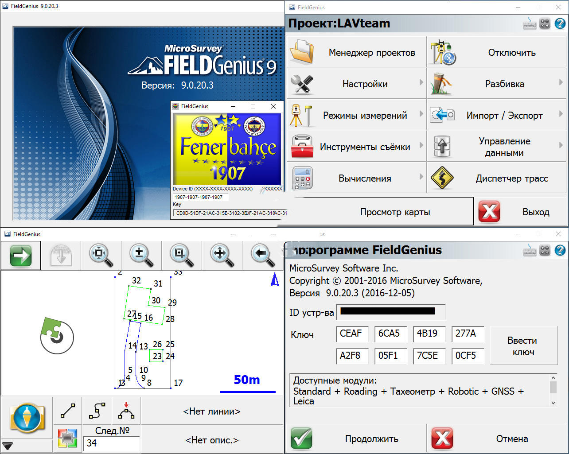The width and height of the screenshot is (569, 454).
Task: Click the Key field in the keygen window
Action: (230, 213)
